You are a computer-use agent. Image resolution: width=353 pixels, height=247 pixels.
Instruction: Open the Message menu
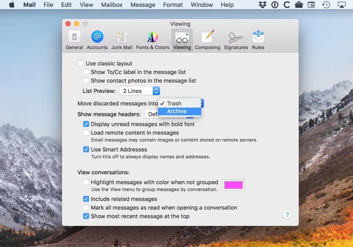click(143, 5)
